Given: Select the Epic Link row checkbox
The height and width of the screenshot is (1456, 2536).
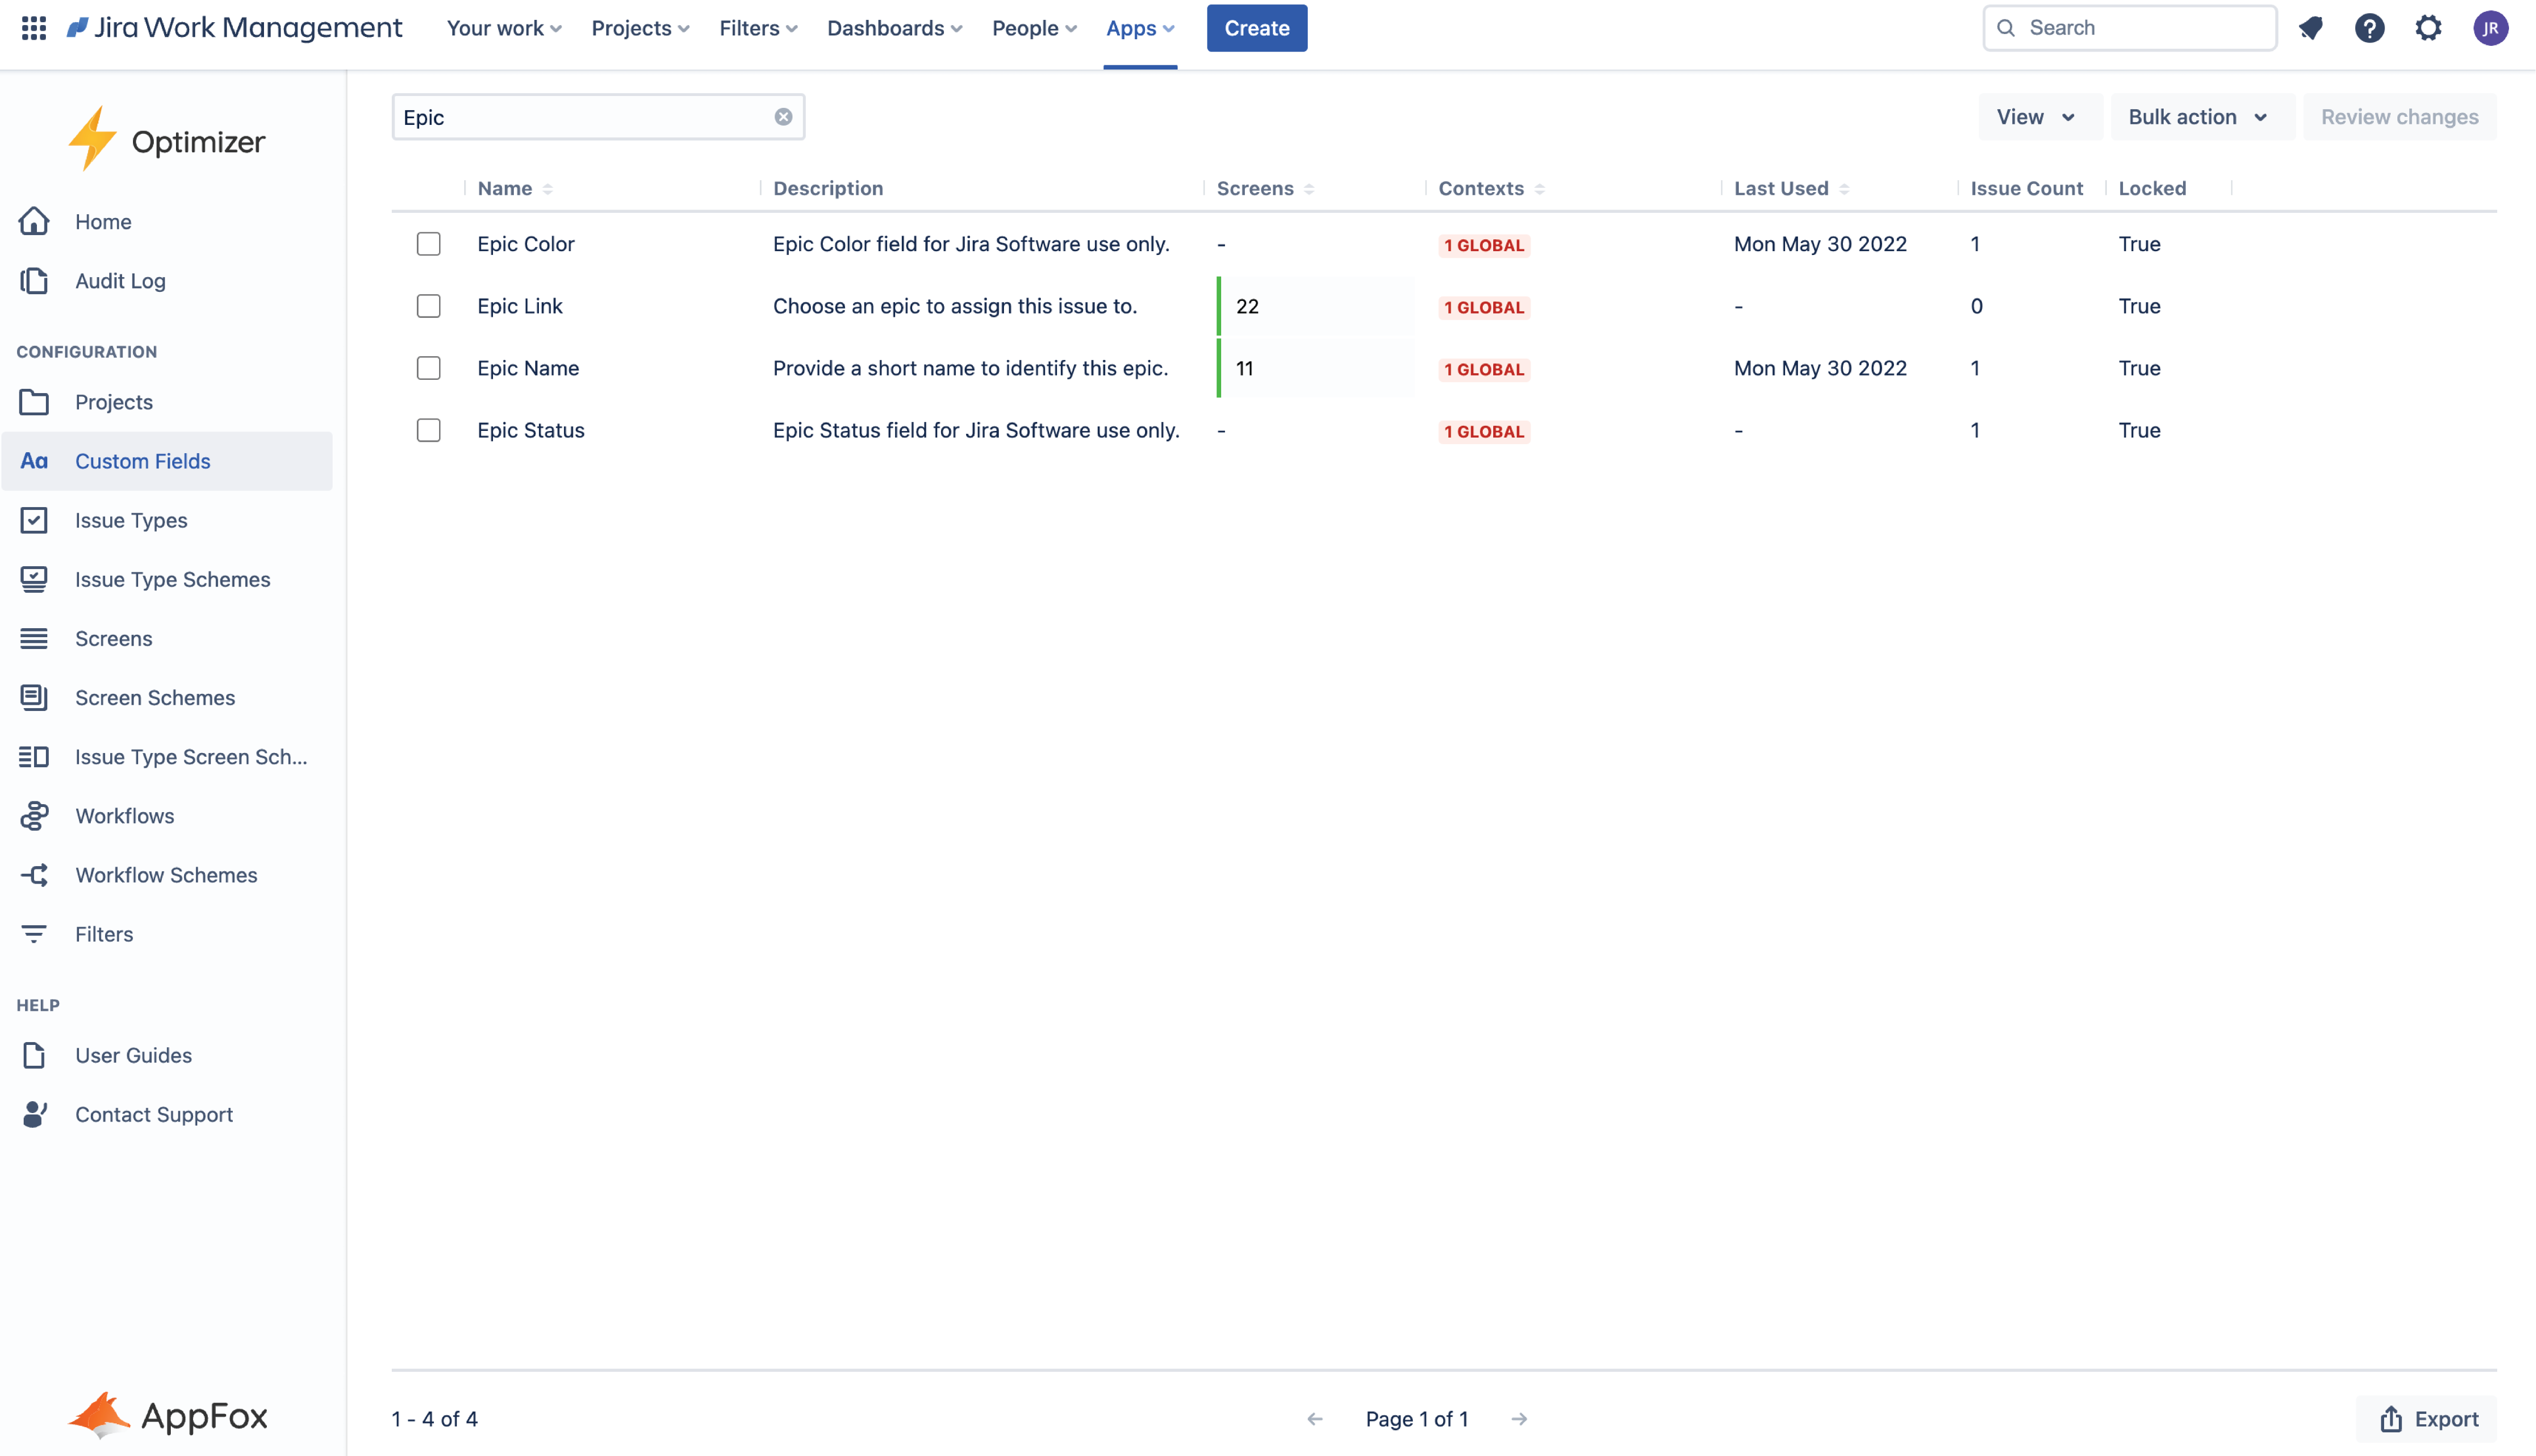Looking at the screenshot, I should (x=428, y=306).
